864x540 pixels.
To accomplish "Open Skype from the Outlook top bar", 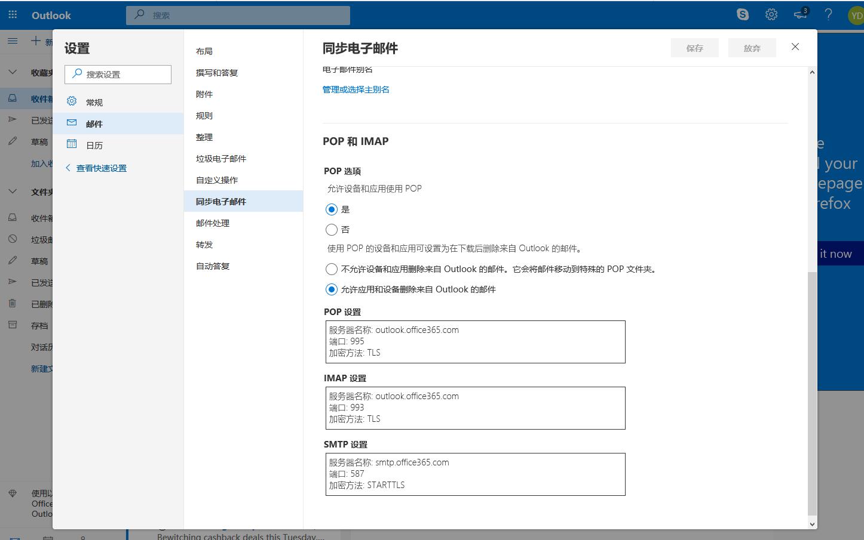I will click(x=742, y=14).
